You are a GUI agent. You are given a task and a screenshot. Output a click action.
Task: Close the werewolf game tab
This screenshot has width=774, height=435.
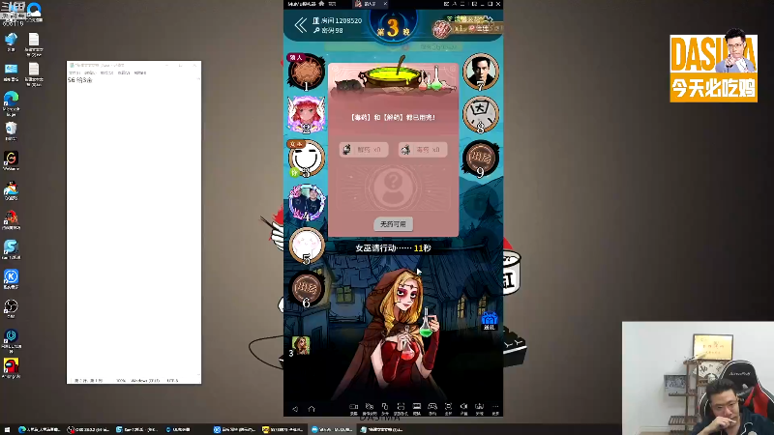385,4
